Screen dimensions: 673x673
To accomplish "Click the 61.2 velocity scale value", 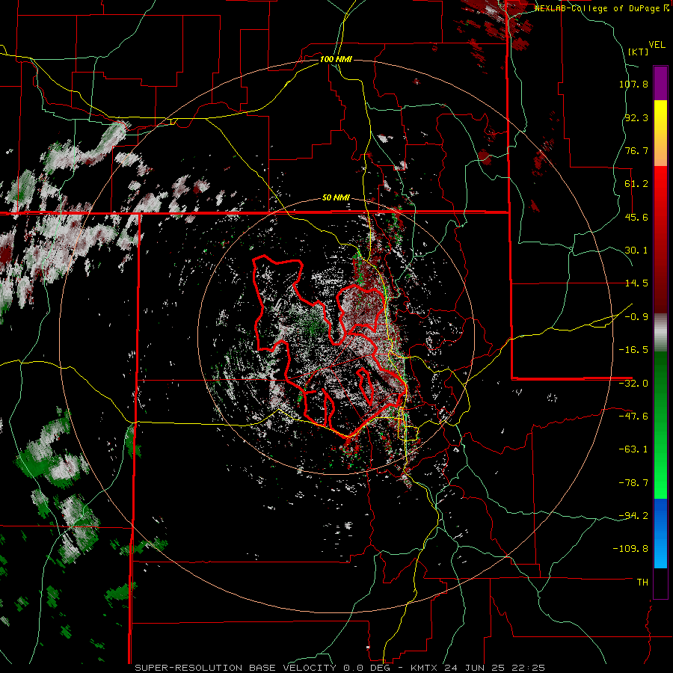I will [636, 184].
